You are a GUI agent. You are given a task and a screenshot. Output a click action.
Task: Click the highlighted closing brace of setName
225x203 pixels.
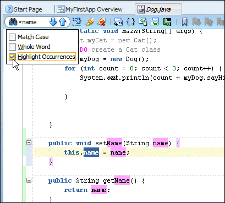click(x=51, y=162)
